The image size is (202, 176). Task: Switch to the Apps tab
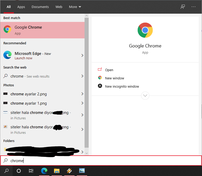pyautogui.click(x=21, y=7)
